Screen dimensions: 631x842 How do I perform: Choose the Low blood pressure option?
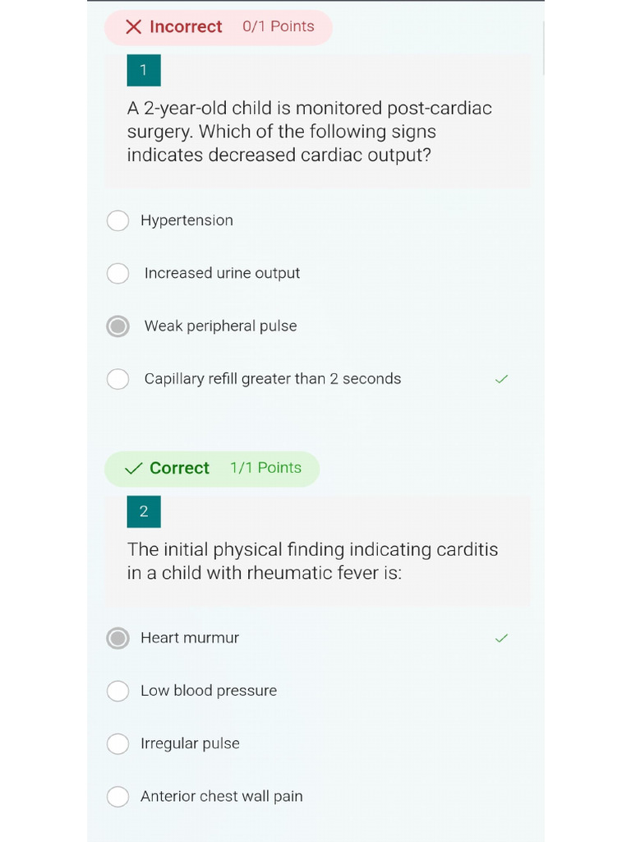[x=118, y=691]
